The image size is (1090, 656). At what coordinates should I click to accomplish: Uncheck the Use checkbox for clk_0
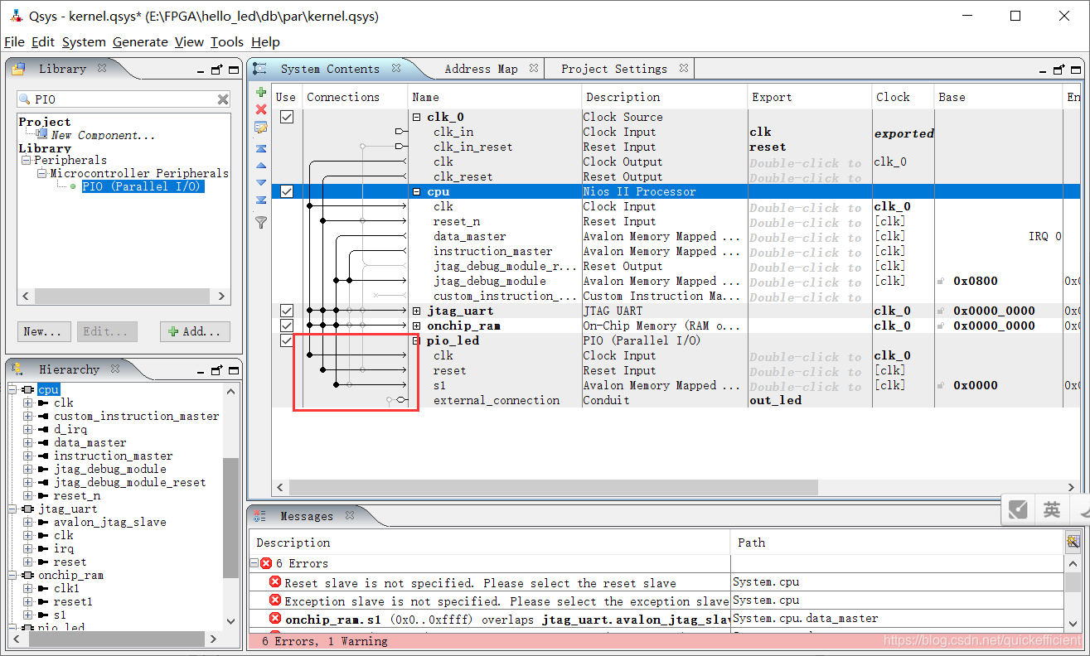point(286,117)
